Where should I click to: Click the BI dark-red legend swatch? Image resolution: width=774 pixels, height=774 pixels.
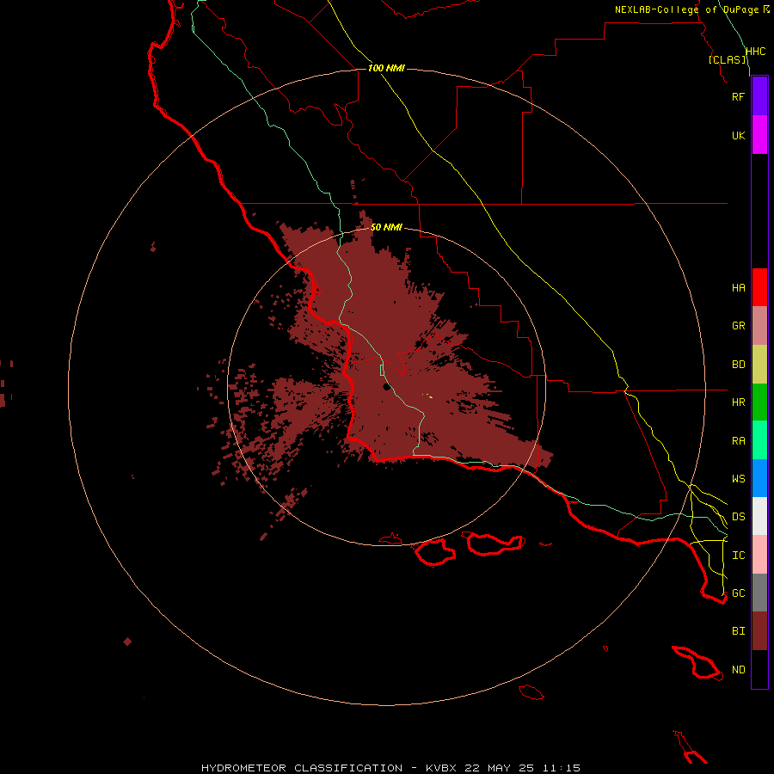coord(759,631)
